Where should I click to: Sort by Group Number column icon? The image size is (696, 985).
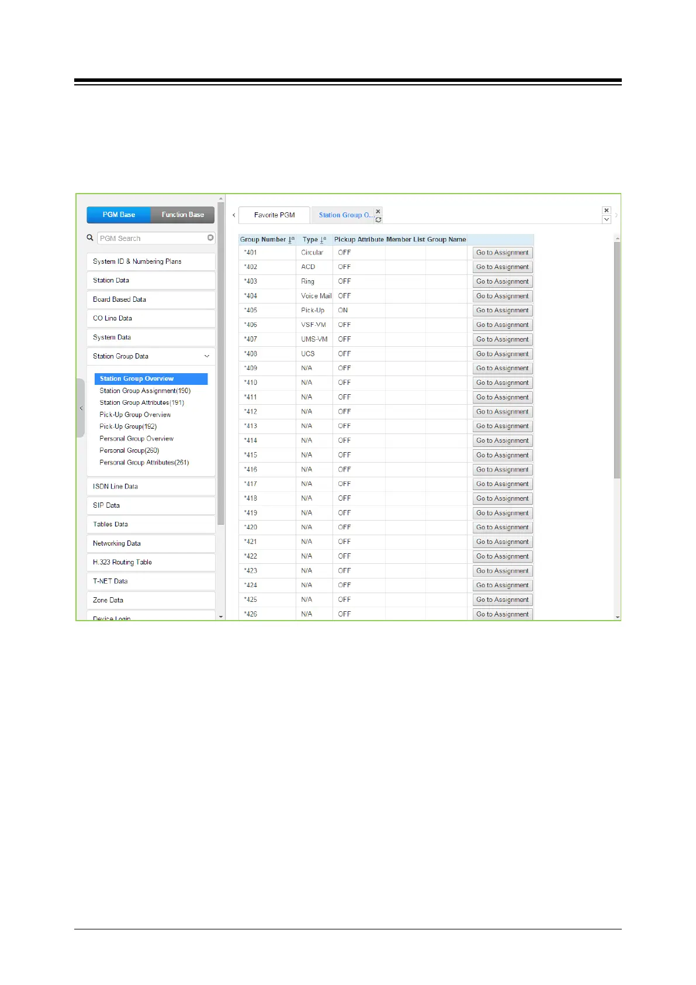(x=292, y=240)
